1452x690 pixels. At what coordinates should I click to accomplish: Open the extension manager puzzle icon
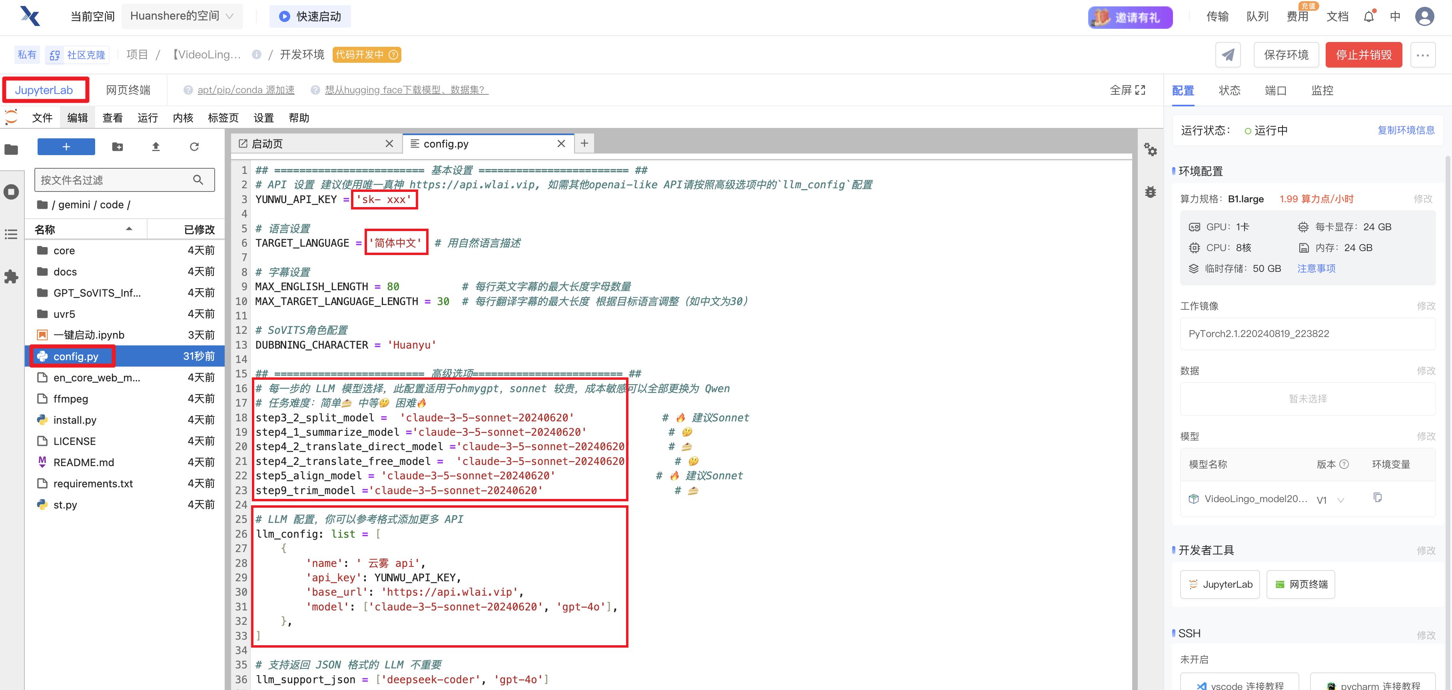click(x=11, y=276)
